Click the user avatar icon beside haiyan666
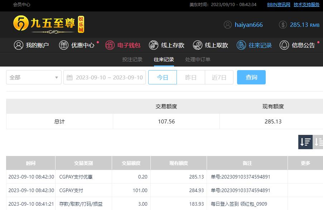Viewport: 323px width, 210px height. pos(228,25)
